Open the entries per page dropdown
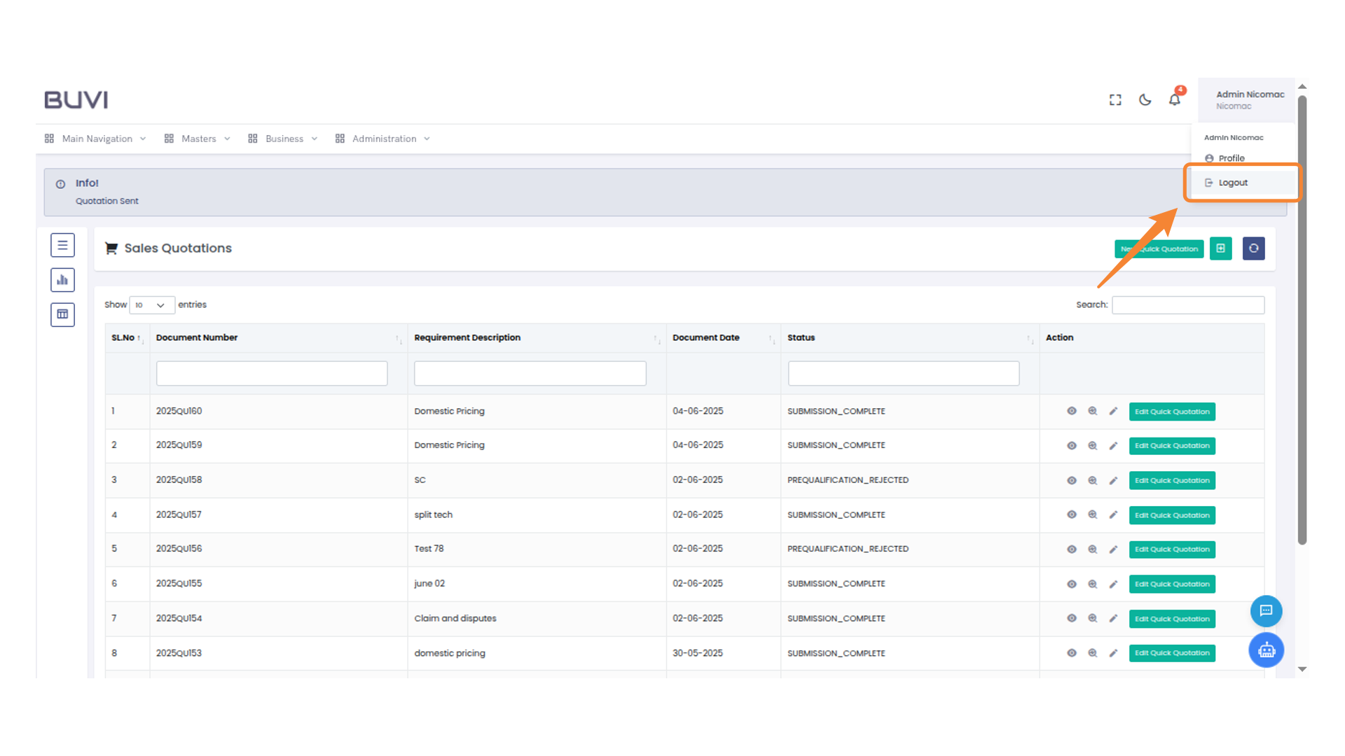This screenshot has width=1345, height=756. click(151, 305)
